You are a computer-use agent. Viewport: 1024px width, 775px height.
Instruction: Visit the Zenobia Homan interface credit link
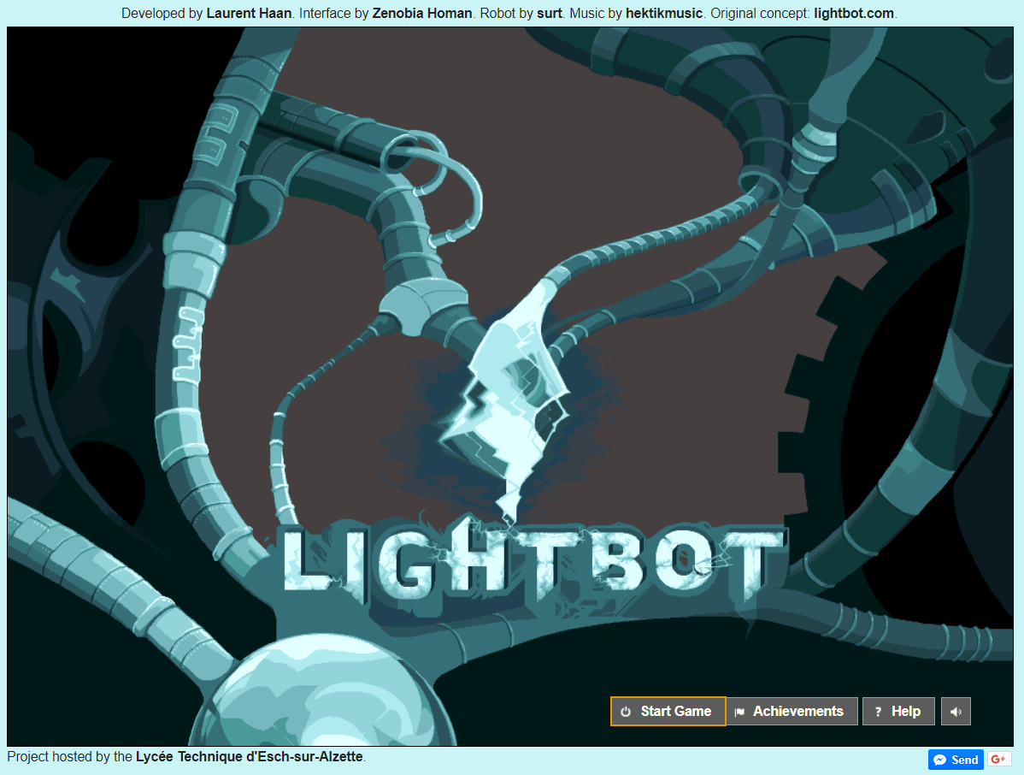[x=421, y=14]
